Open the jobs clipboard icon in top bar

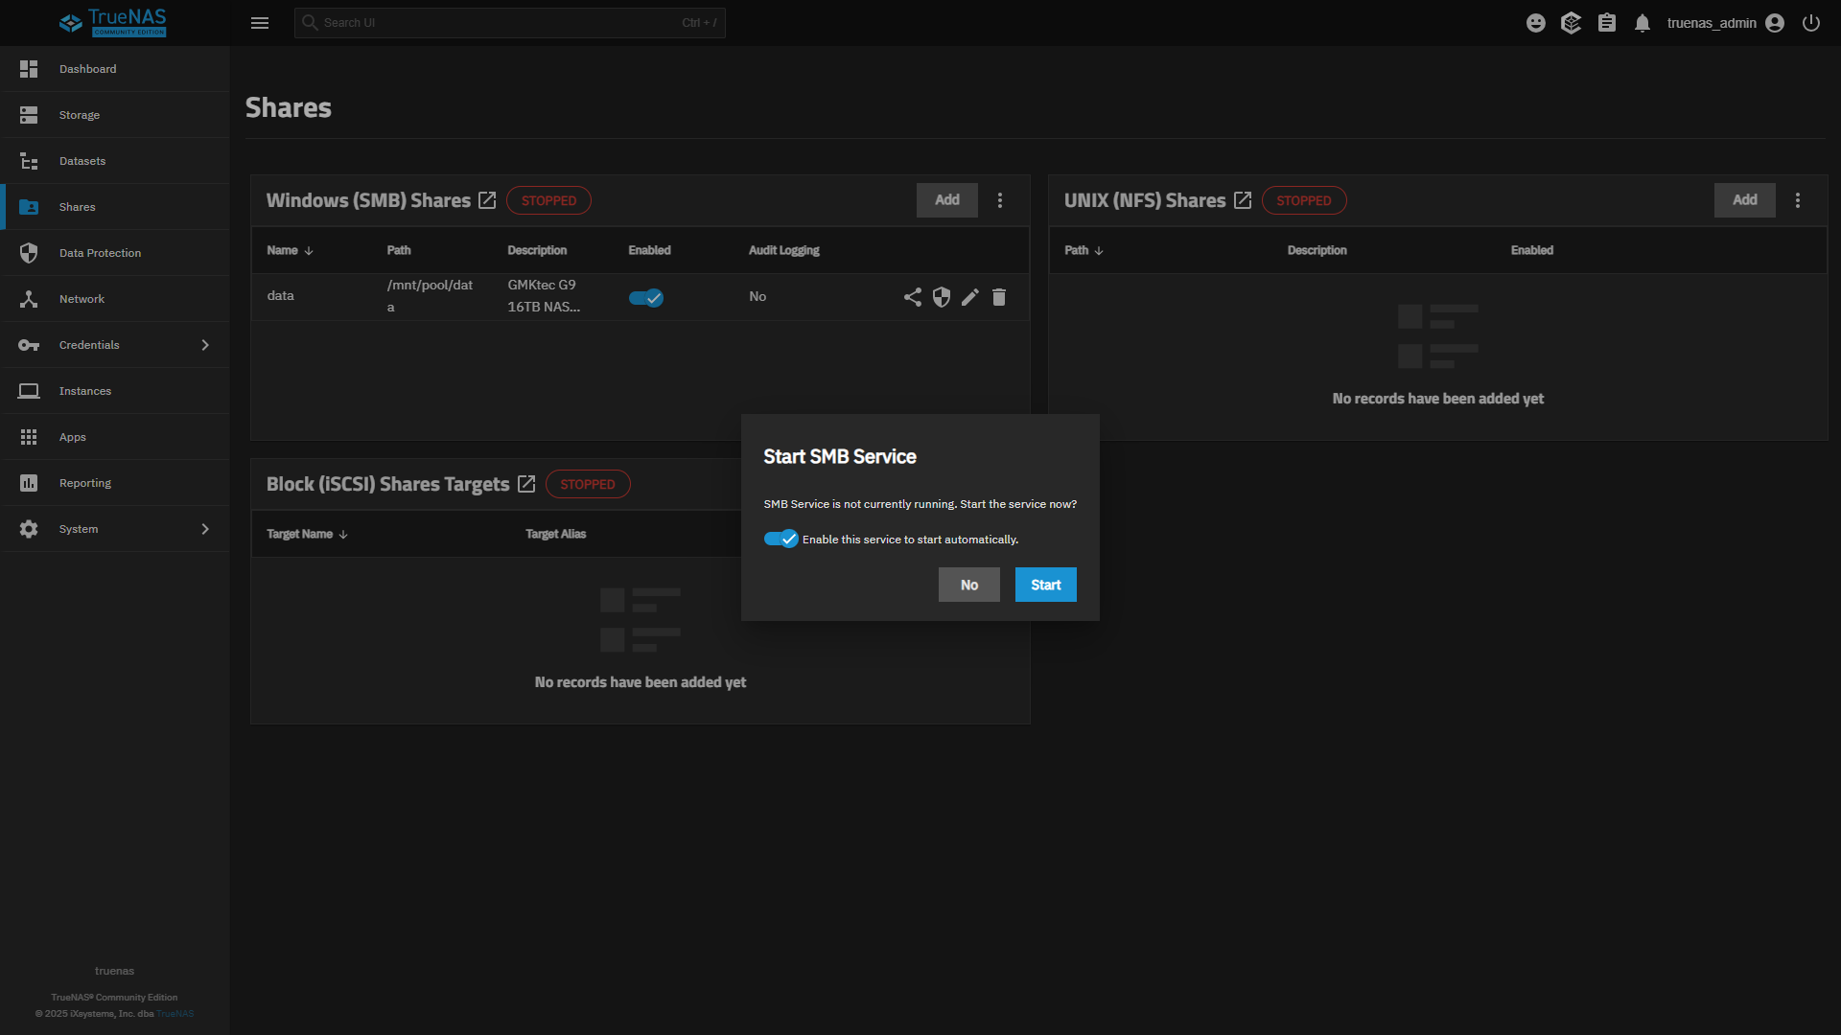[x=1607, y=23]
